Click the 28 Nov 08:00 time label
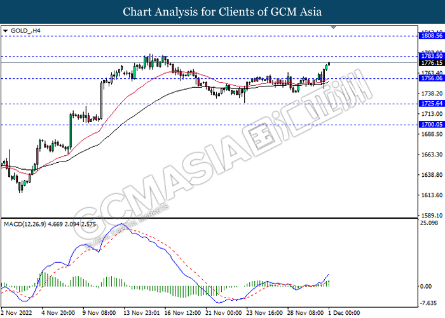Screen dimensions: 445x318 pos(305,313)
